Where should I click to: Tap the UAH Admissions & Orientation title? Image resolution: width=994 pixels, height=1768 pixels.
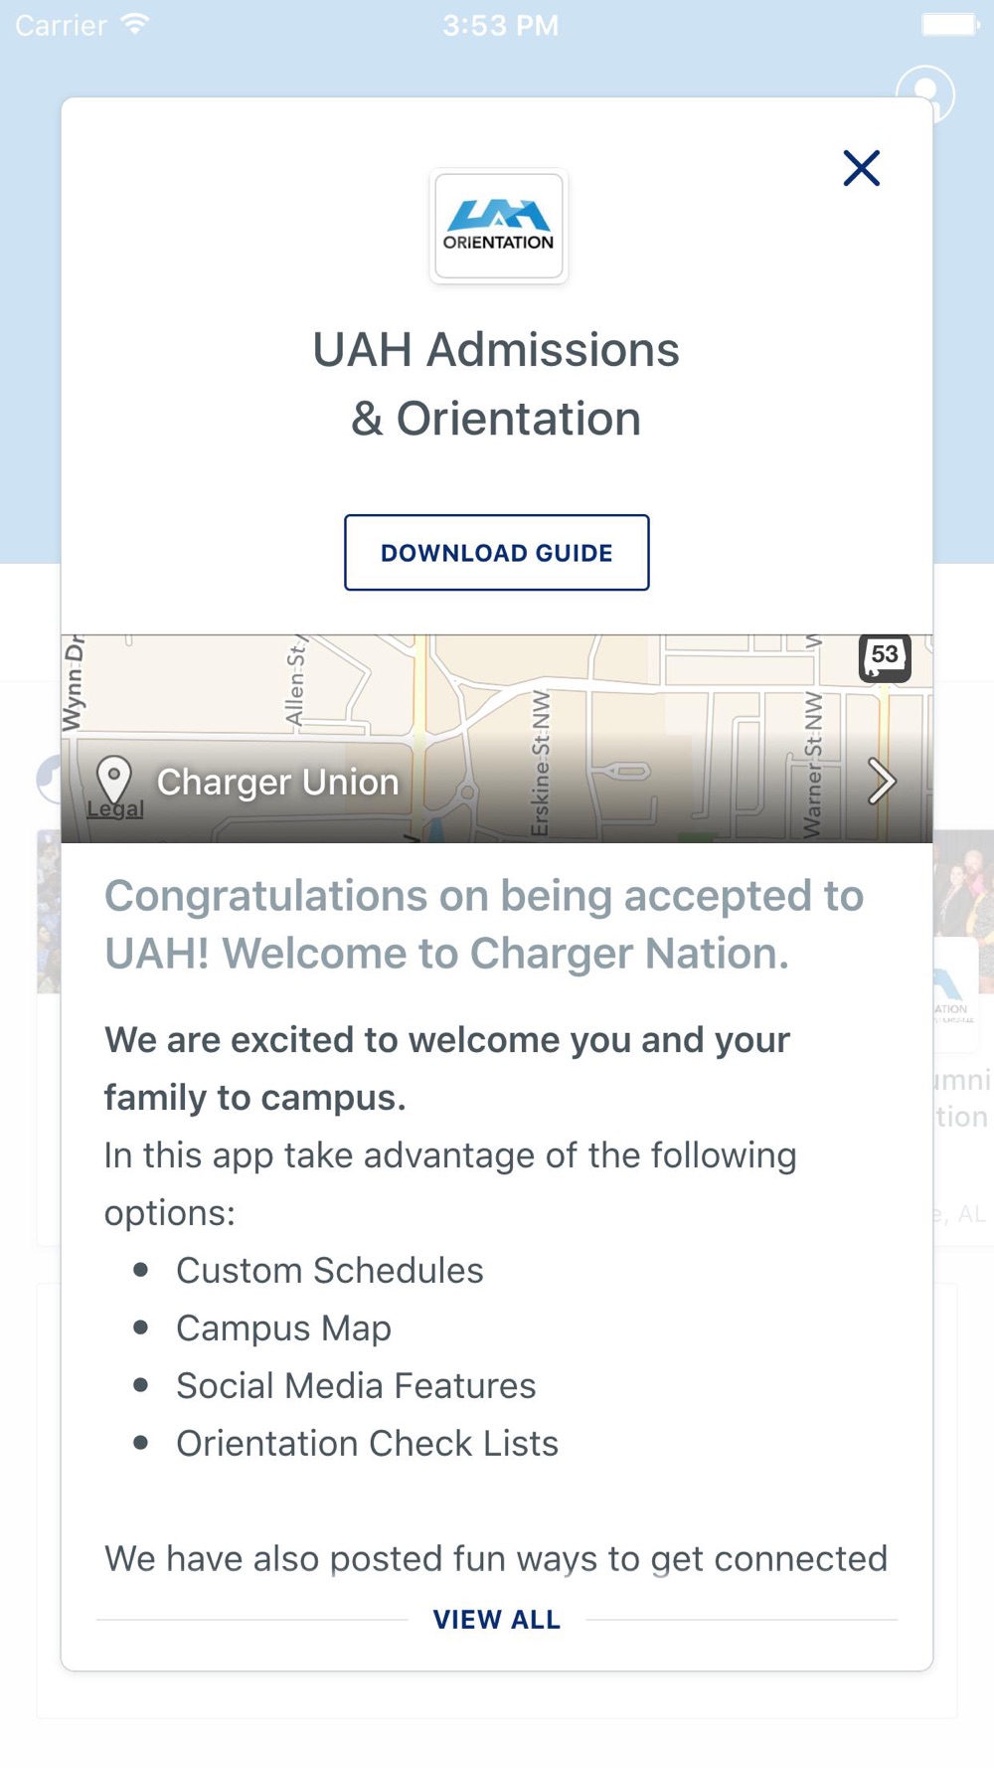pos(496,384)
